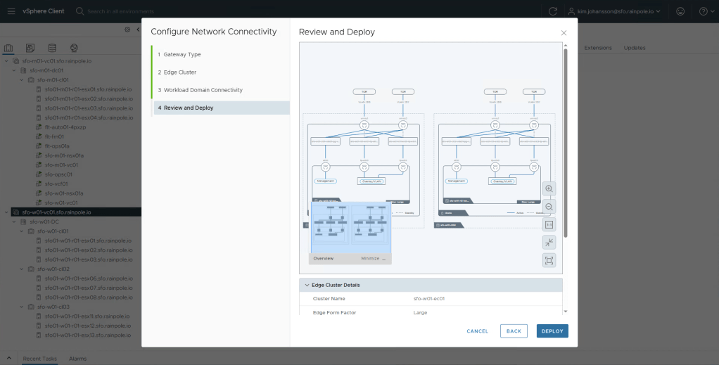Screen dimensions: 719x365
Task: Click the collapse arrows diagram icon
Action: (x=549, y=242)
